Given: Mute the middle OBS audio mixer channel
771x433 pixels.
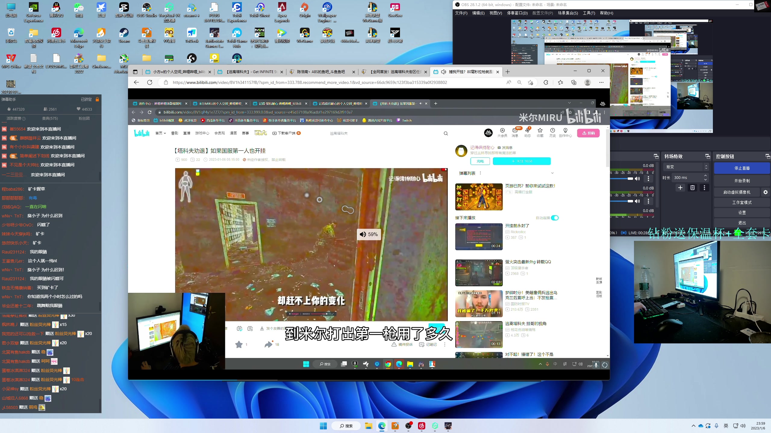Looking at the screenshot, I should tap(637, 201).
